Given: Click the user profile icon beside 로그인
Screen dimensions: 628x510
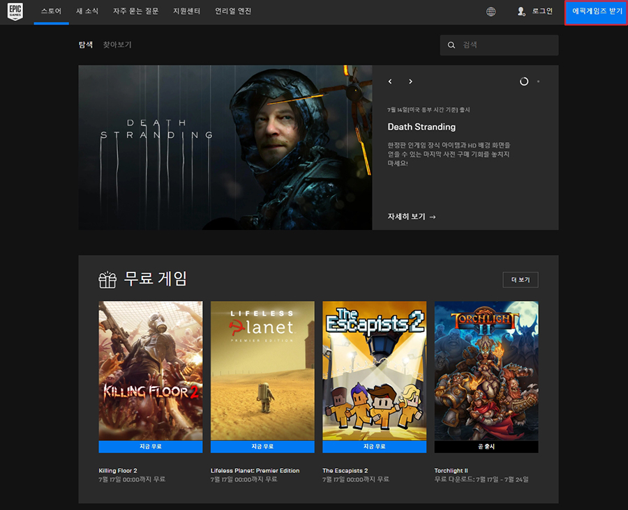Looking at the screenshot, I should coord(521,12).
